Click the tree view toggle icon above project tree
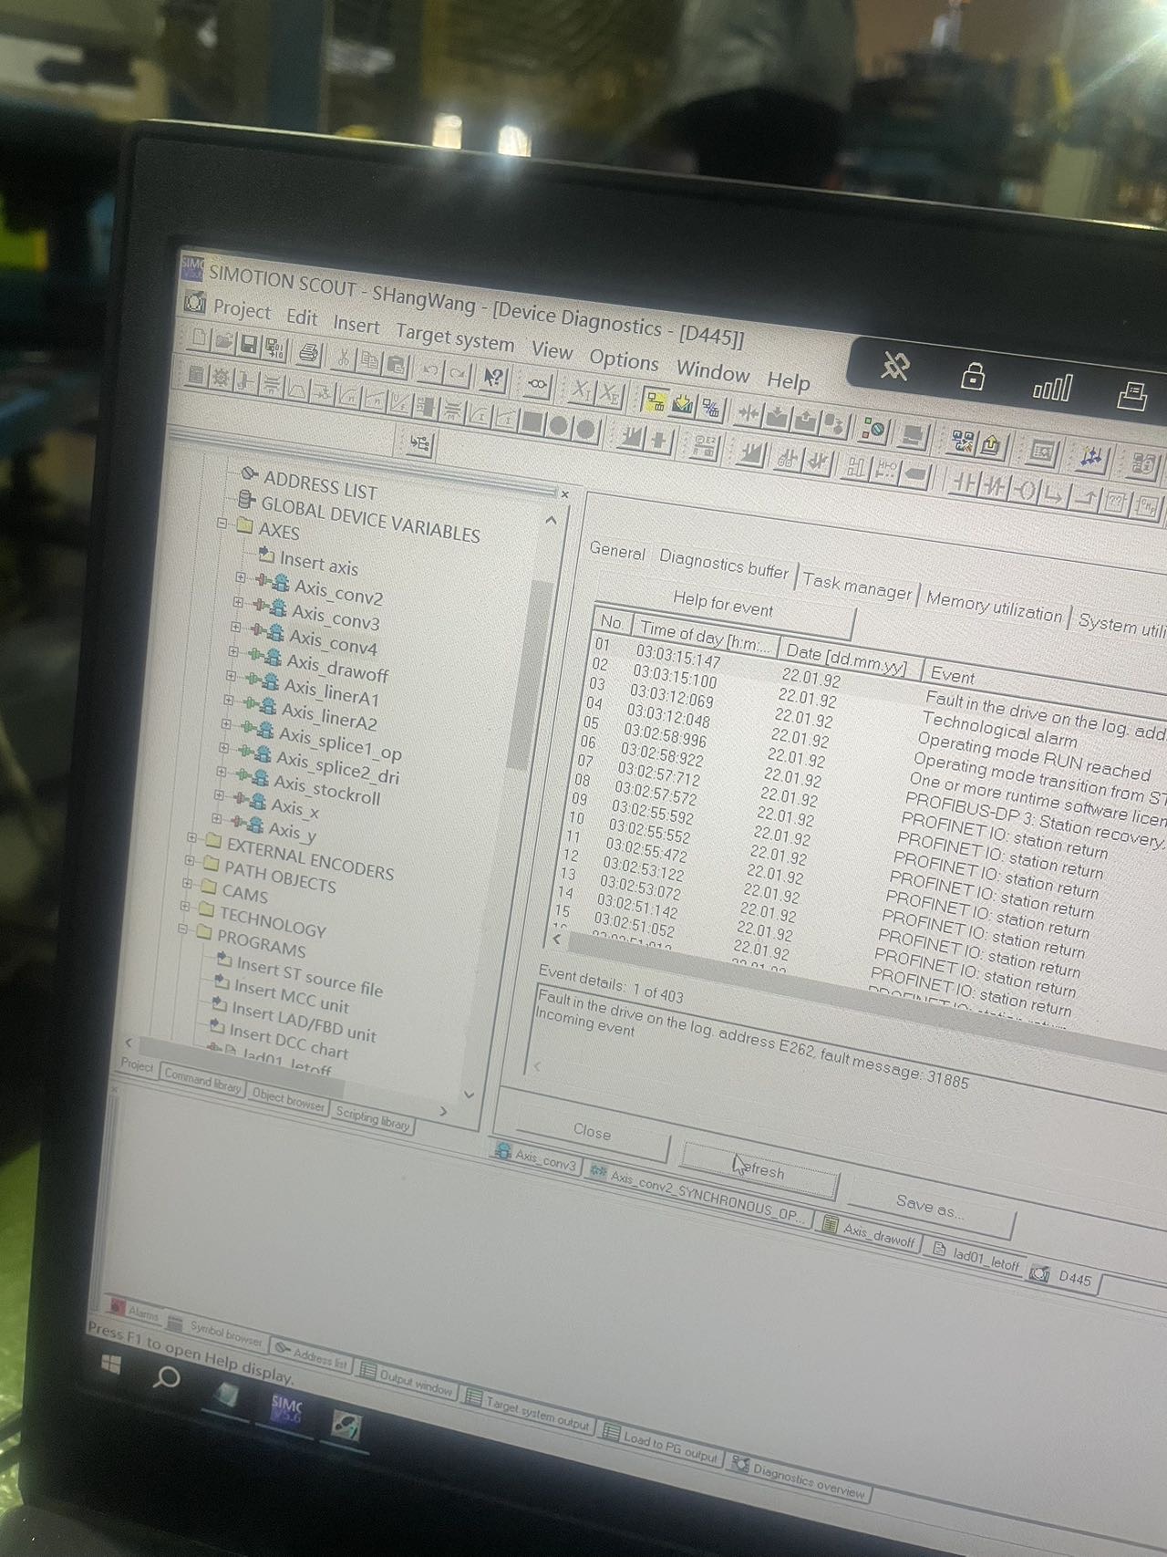The image size is (1167, 1557). (419, 444)
